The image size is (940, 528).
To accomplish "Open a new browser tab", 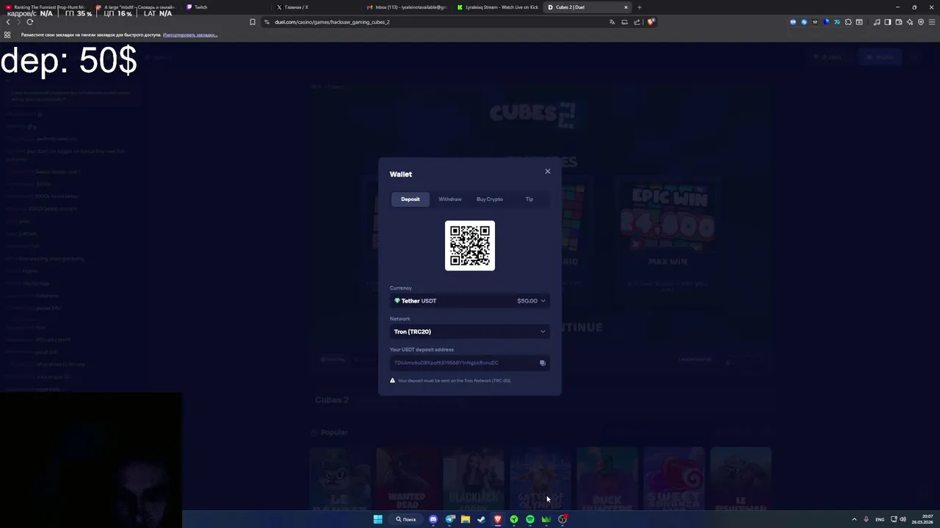I will click(x=640, y=7).
